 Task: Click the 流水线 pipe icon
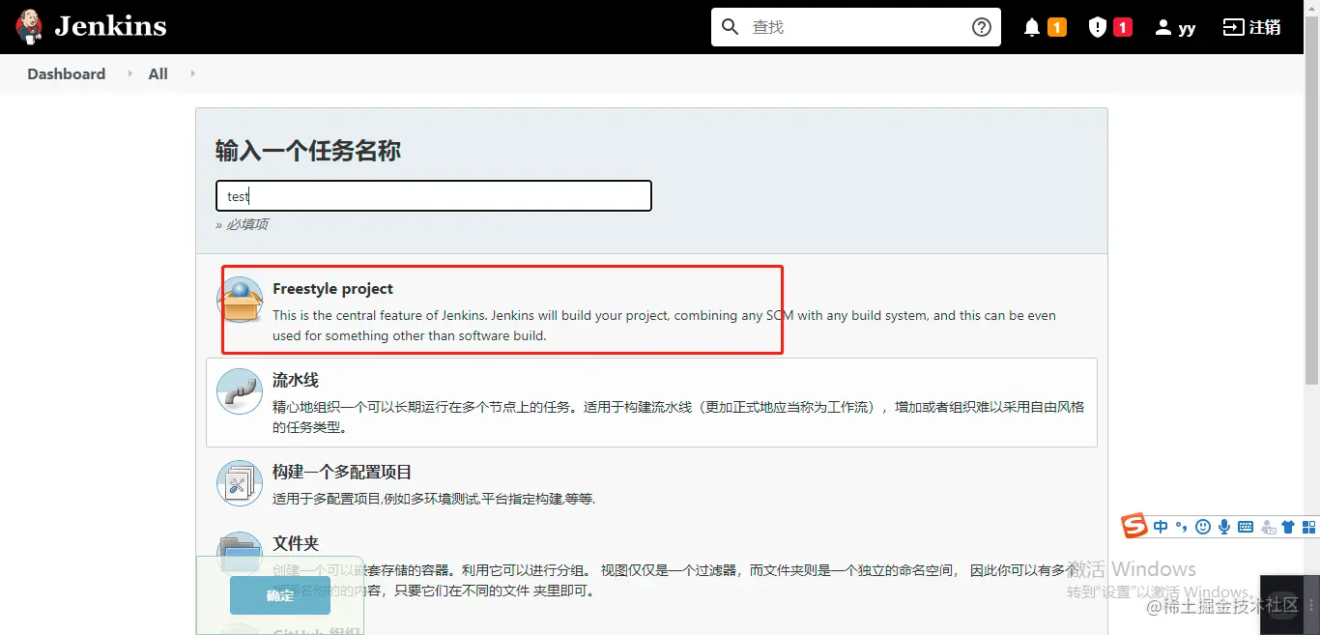click(240, 391)
